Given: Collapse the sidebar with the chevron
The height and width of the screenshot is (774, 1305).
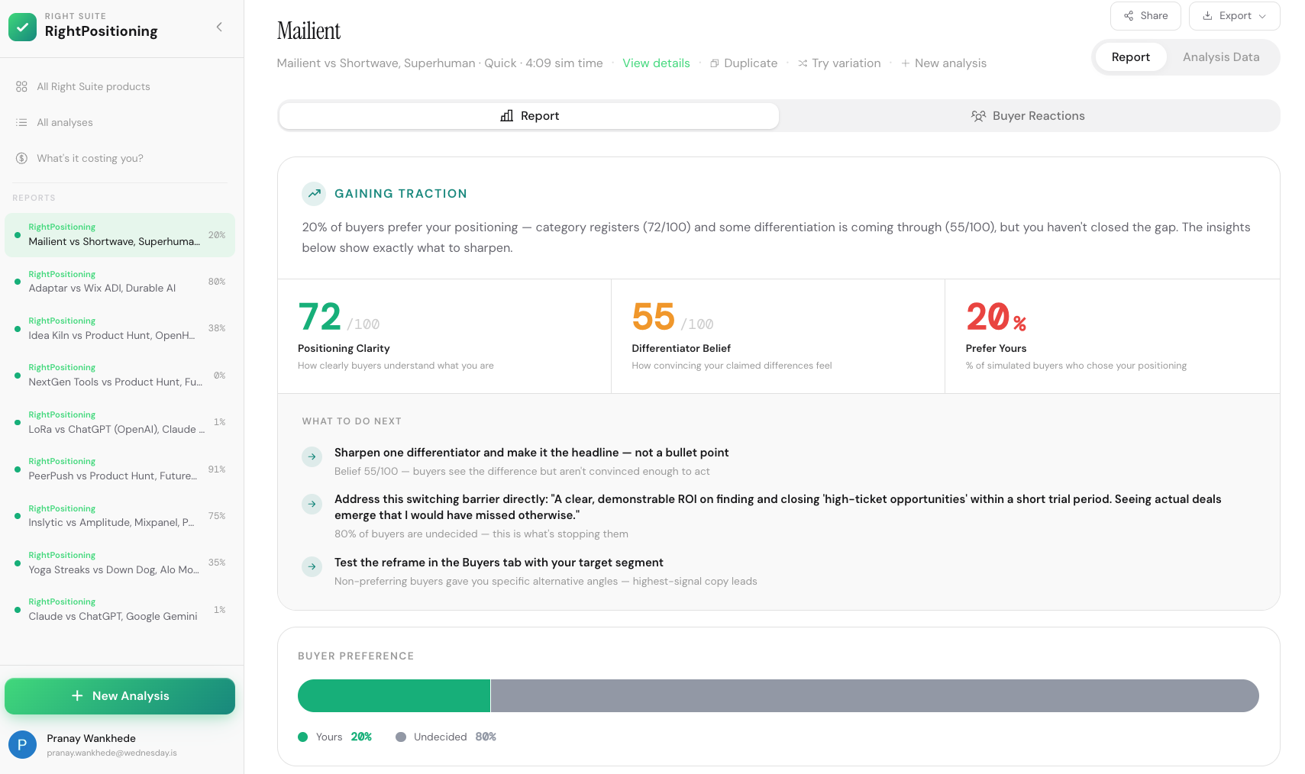Looking at the screenshot, I should (219, 27).
